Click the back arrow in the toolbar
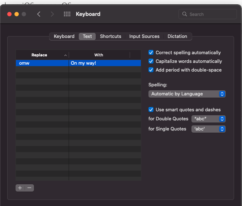 click(39, 14)
